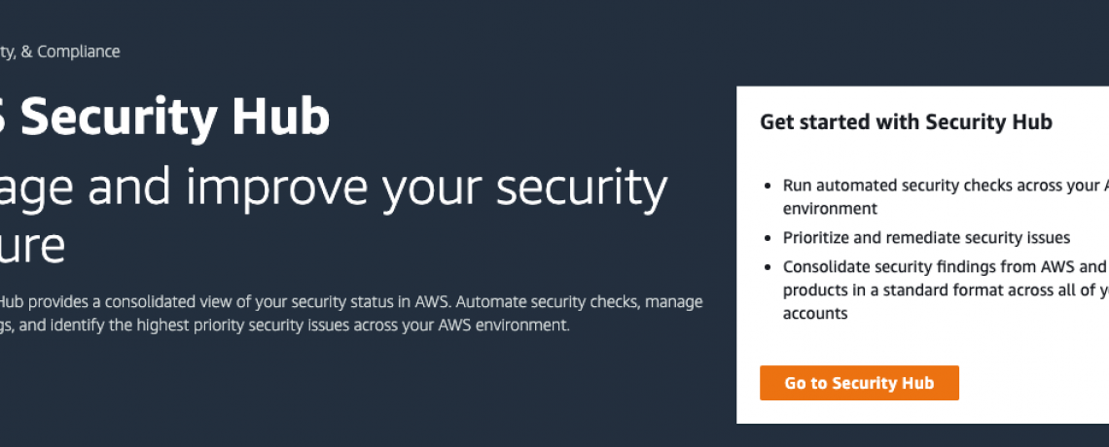Click the 'ure' word under the subtitle

(x=32, y=248)
